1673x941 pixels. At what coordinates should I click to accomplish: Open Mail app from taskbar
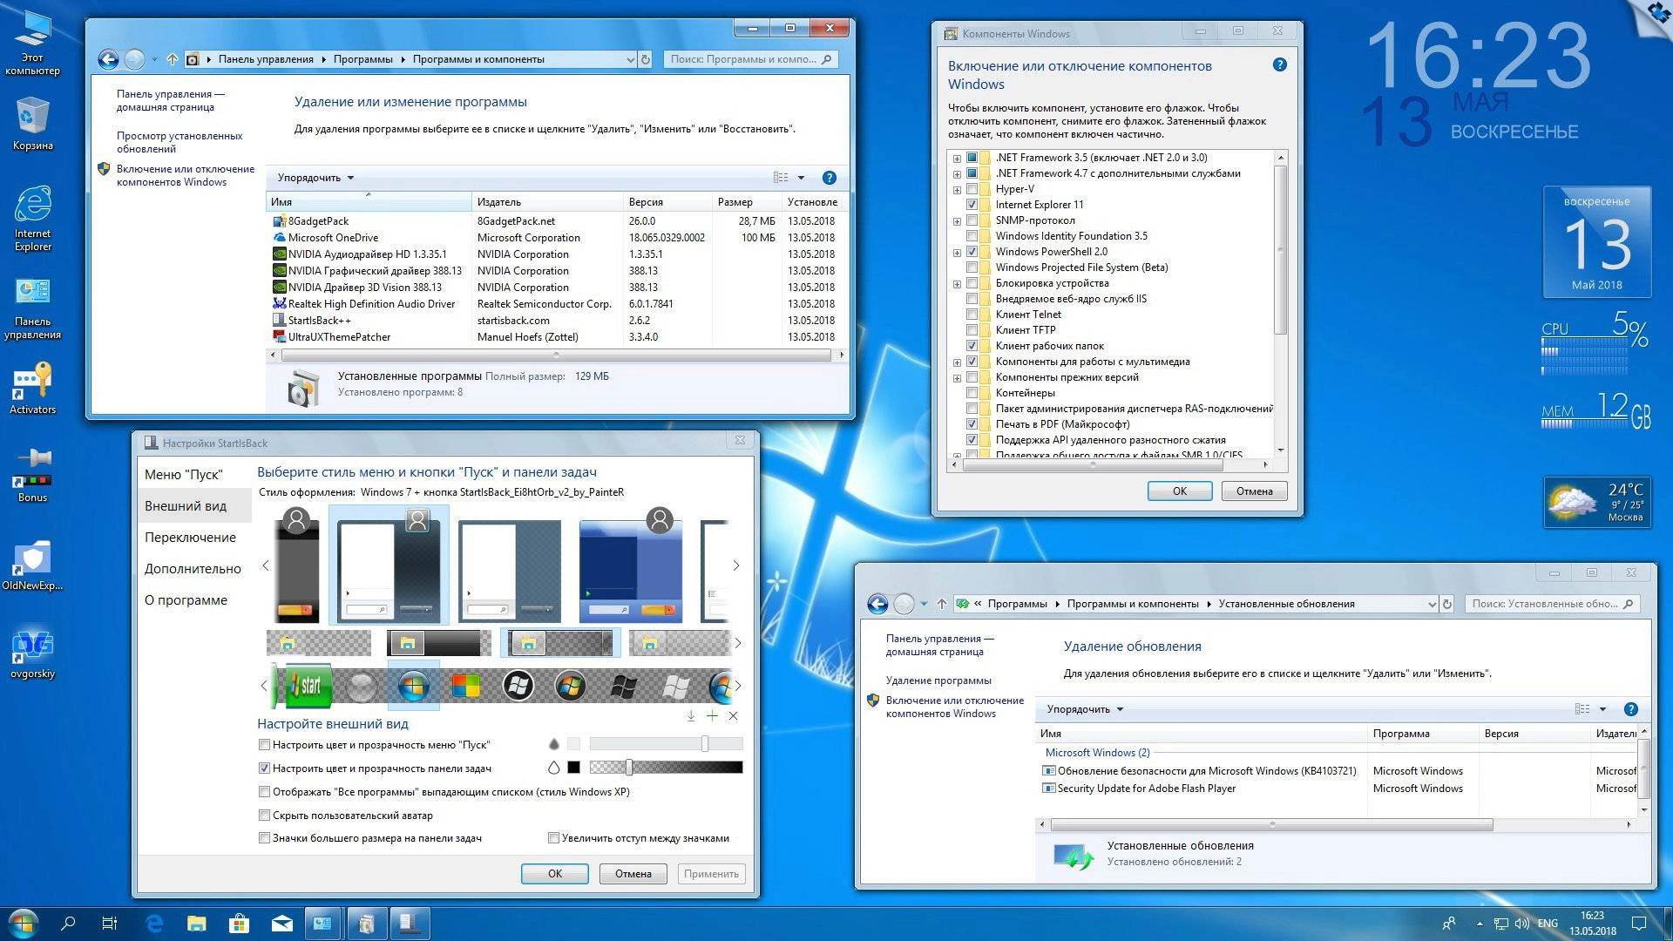[281, 924]
